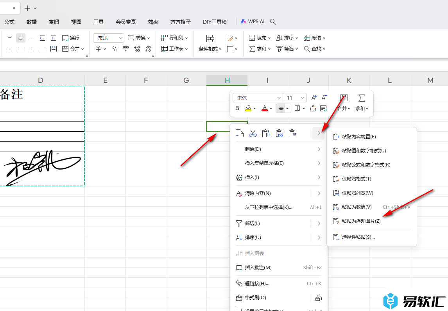Click 从下拉列表中选择(K)... entry
448x311 pixels.
[x=279, y=207]
